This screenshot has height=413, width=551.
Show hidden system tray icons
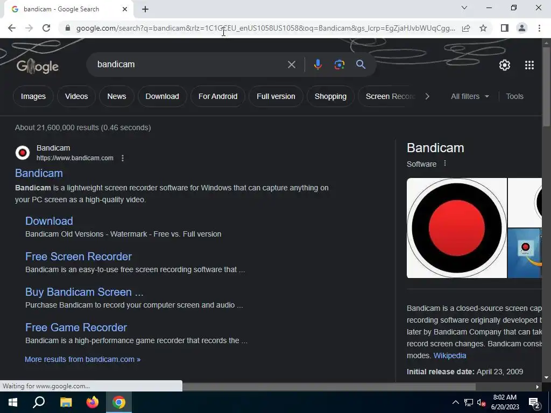[x=455, y=402]
